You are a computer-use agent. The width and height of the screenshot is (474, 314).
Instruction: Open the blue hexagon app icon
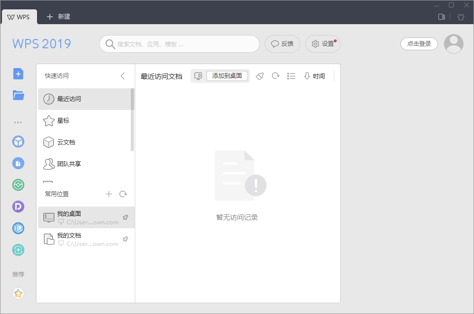pos(18,228)
